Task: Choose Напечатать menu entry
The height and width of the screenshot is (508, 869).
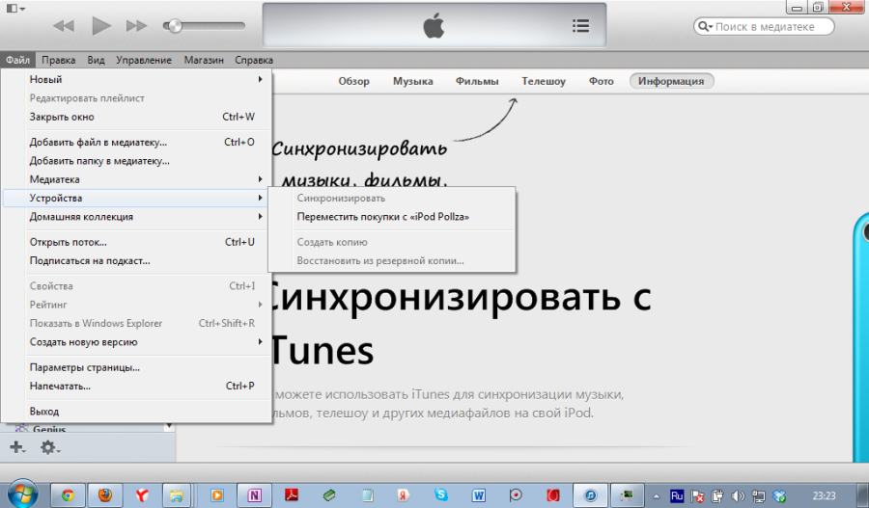Action: (x=136, y=387)
